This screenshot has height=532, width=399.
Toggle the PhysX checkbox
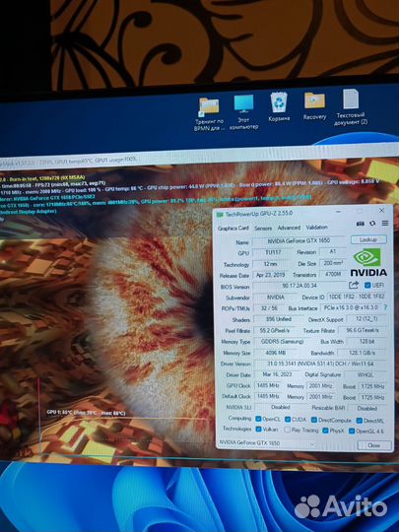point(325,431)
